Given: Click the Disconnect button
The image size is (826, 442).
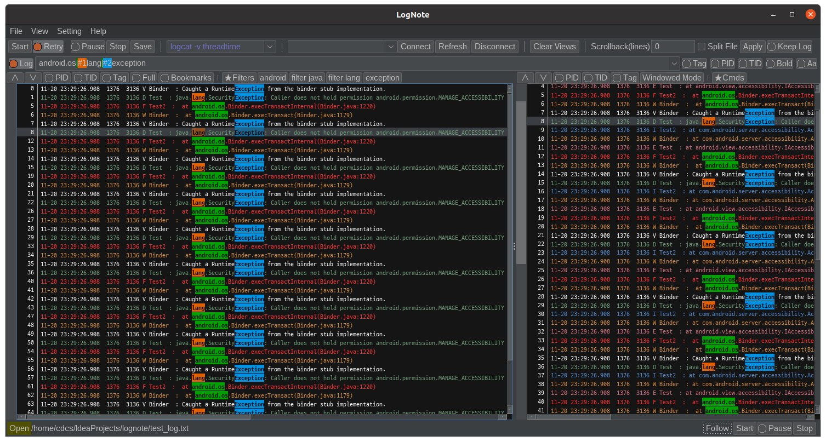Looking at the screenshot, I should pos(495,47).
